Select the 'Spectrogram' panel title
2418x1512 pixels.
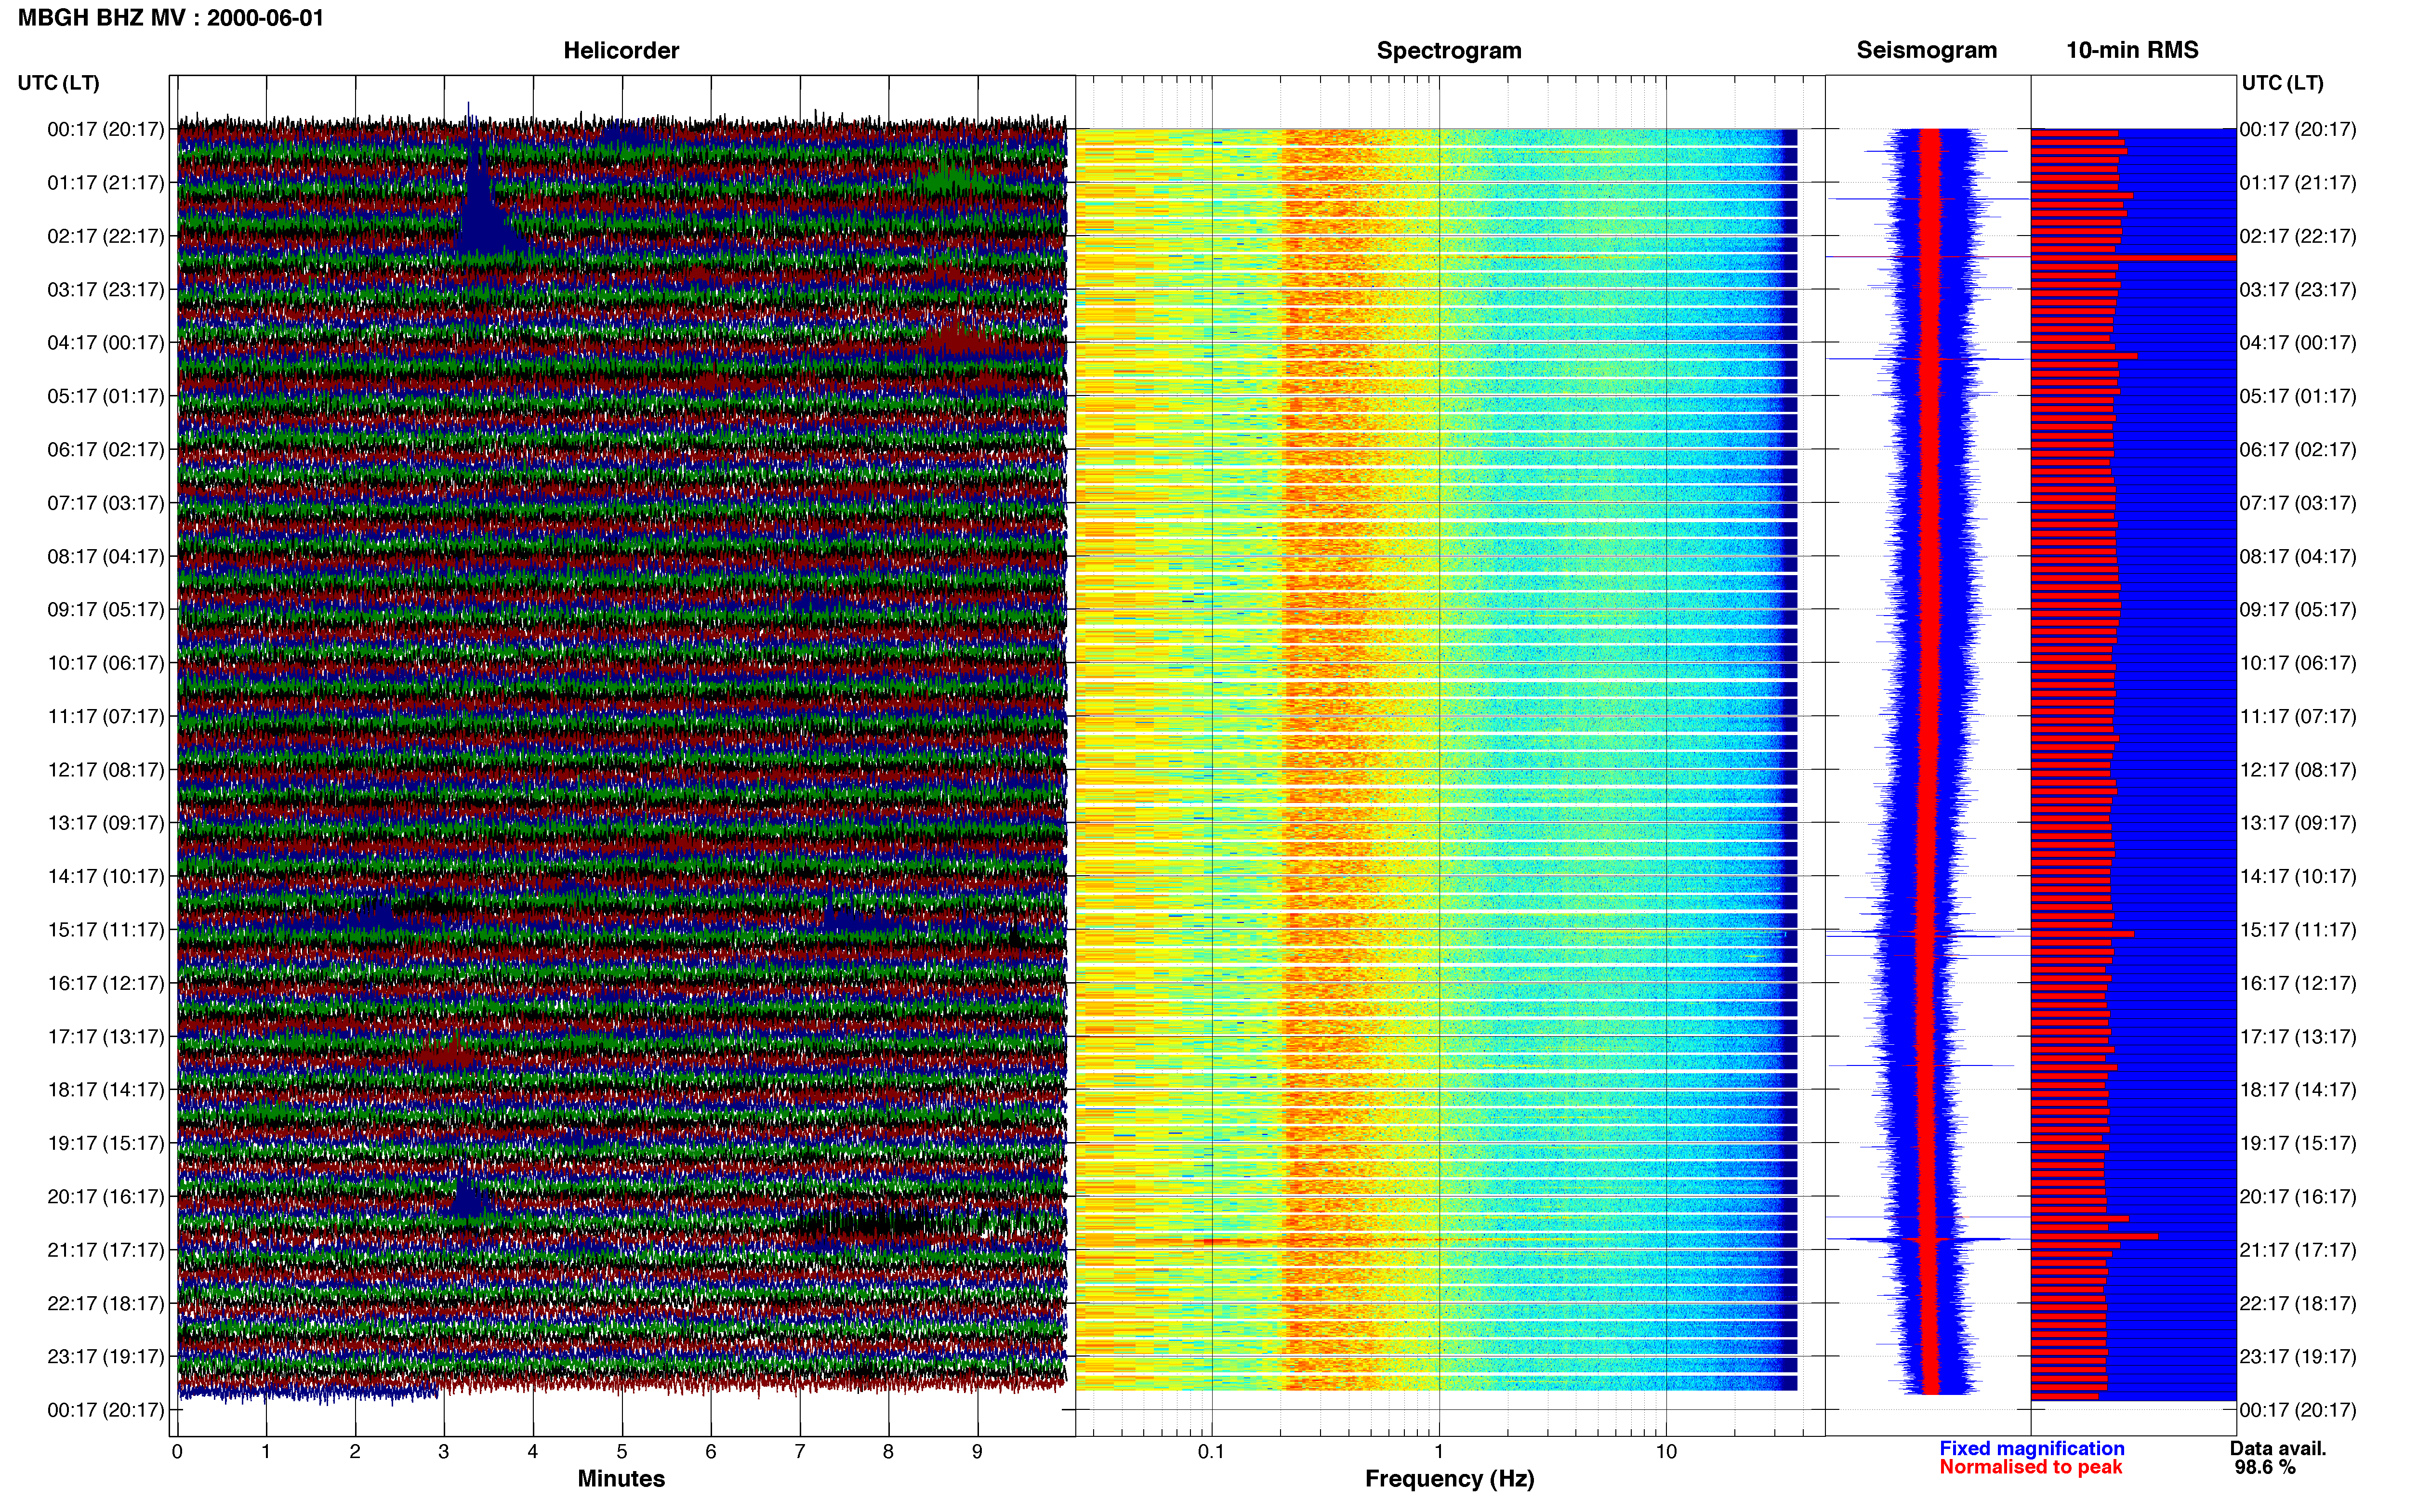1449,50
